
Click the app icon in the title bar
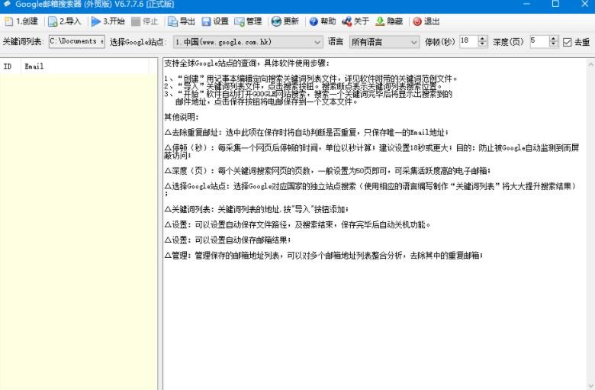tap(7, 4)
